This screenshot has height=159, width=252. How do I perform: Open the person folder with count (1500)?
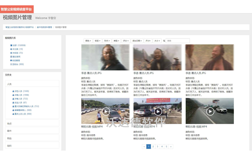(x=21, y=91)
